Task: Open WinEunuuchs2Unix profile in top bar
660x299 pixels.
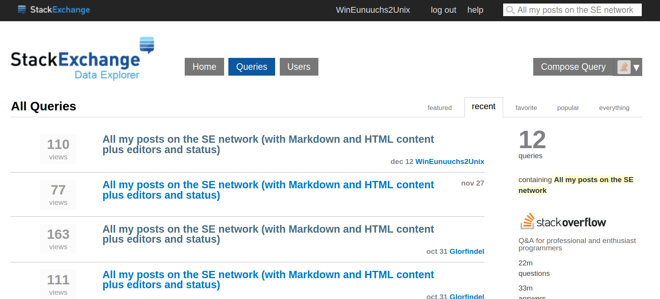Action: coord(373,10)
